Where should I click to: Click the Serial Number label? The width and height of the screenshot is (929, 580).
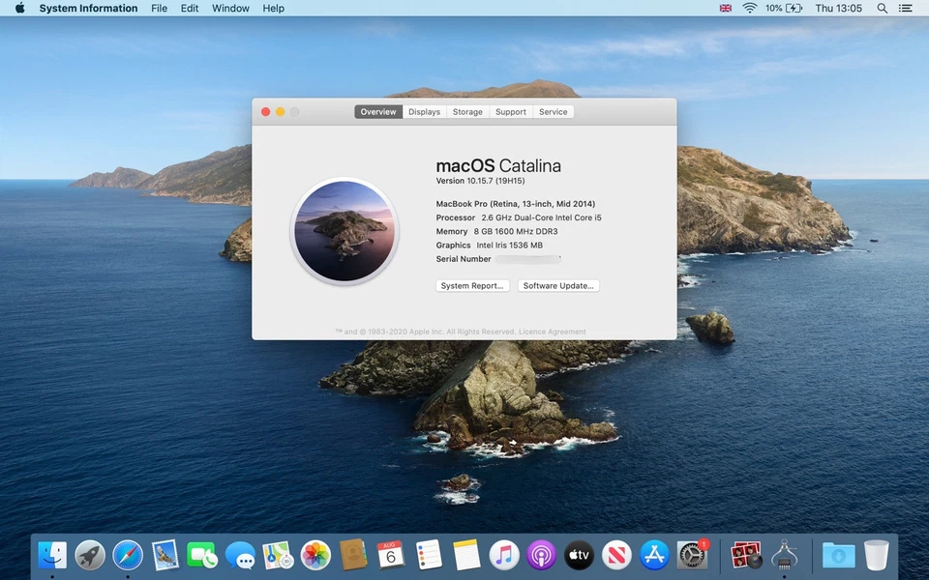464,259
